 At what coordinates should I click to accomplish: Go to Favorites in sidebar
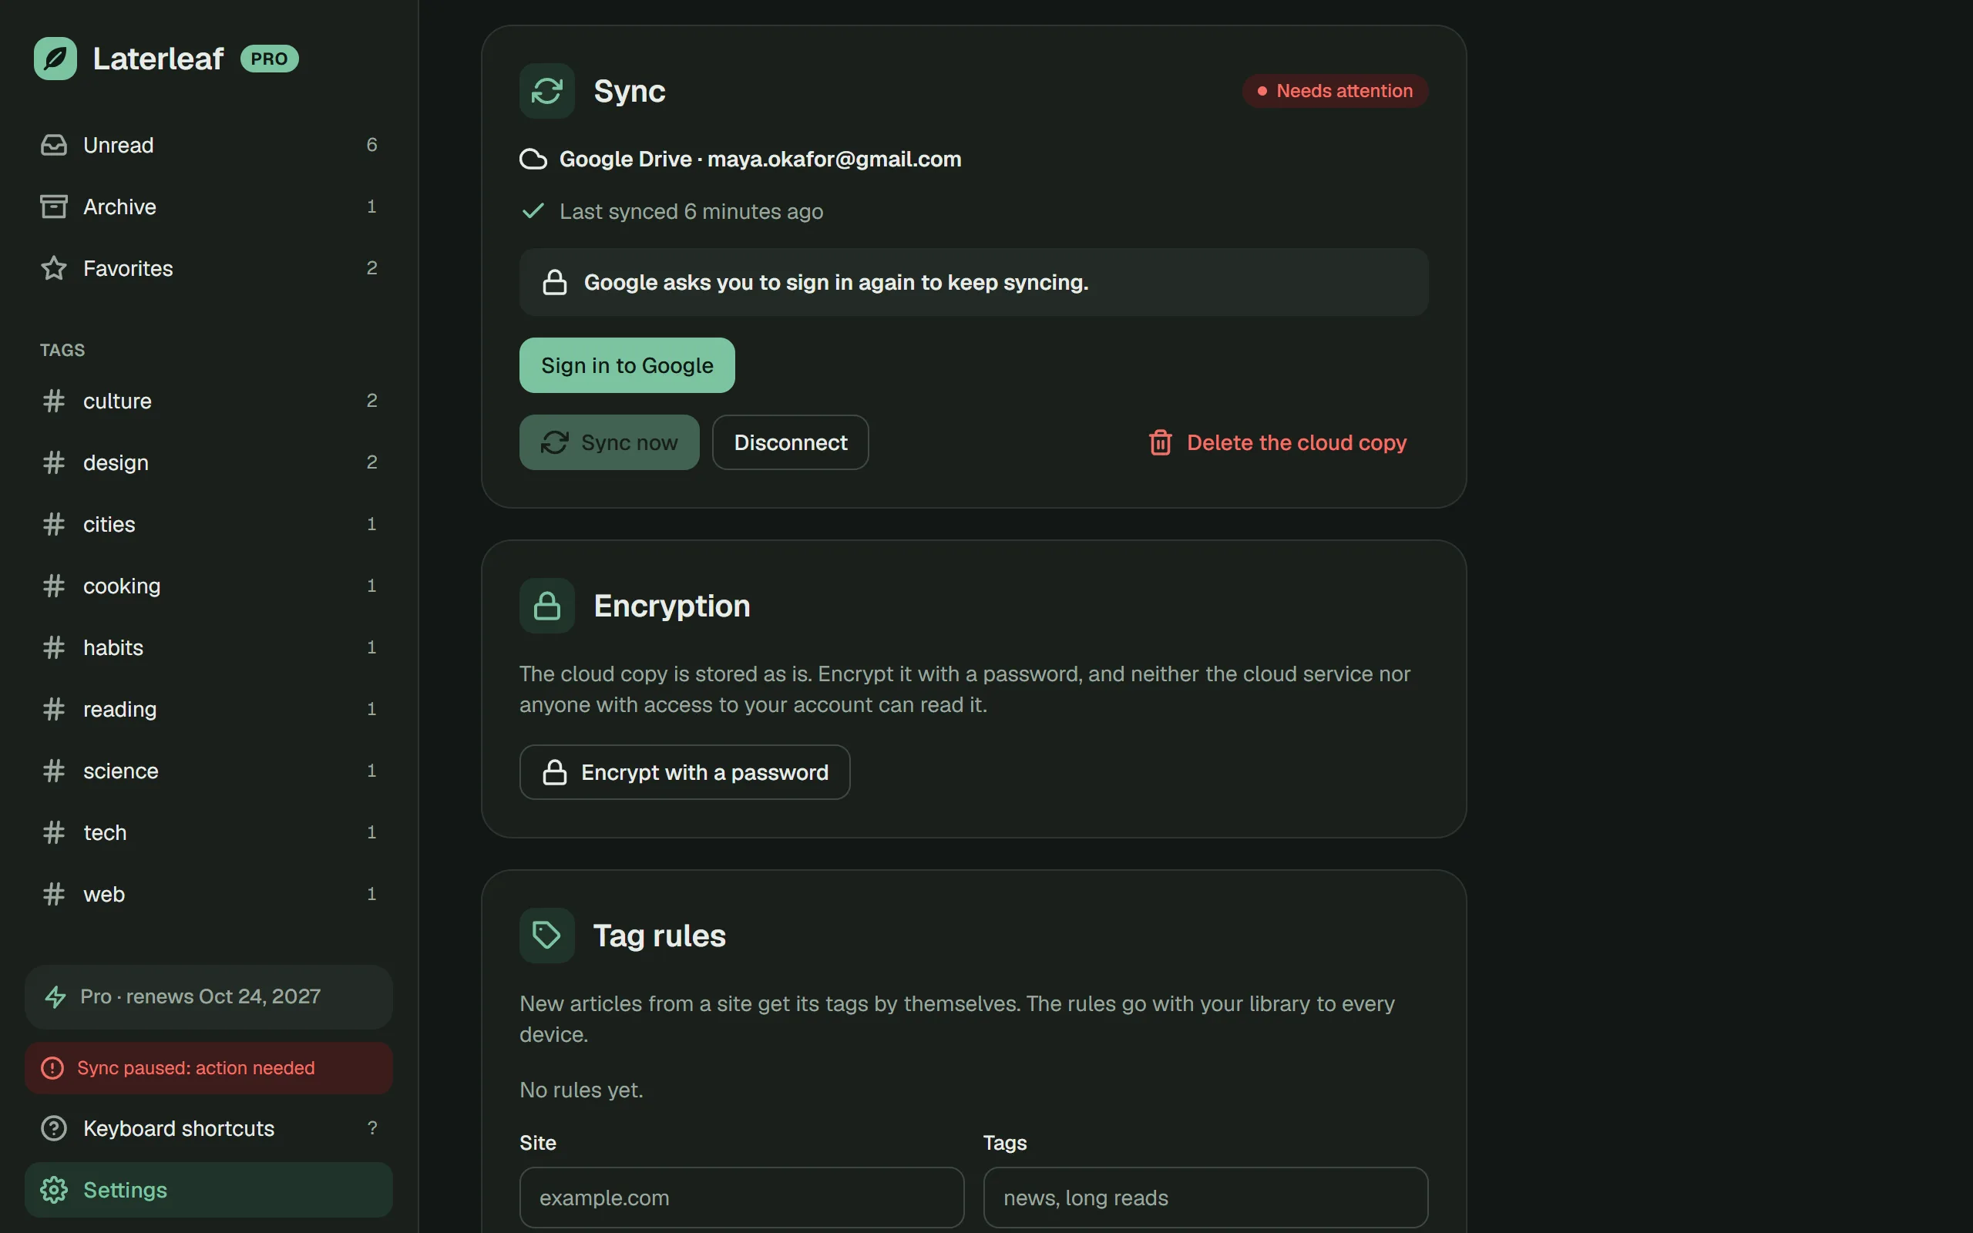209,268
